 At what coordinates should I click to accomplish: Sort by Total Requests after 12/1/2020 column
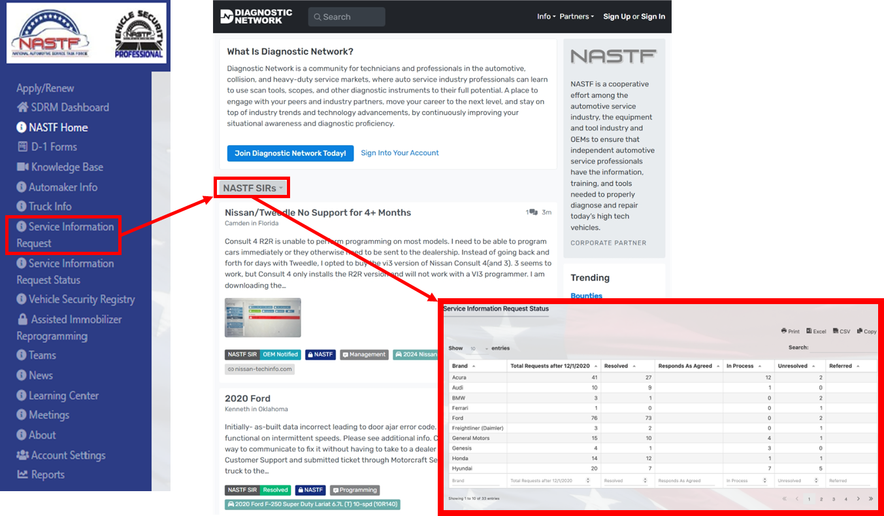[554, 366]
